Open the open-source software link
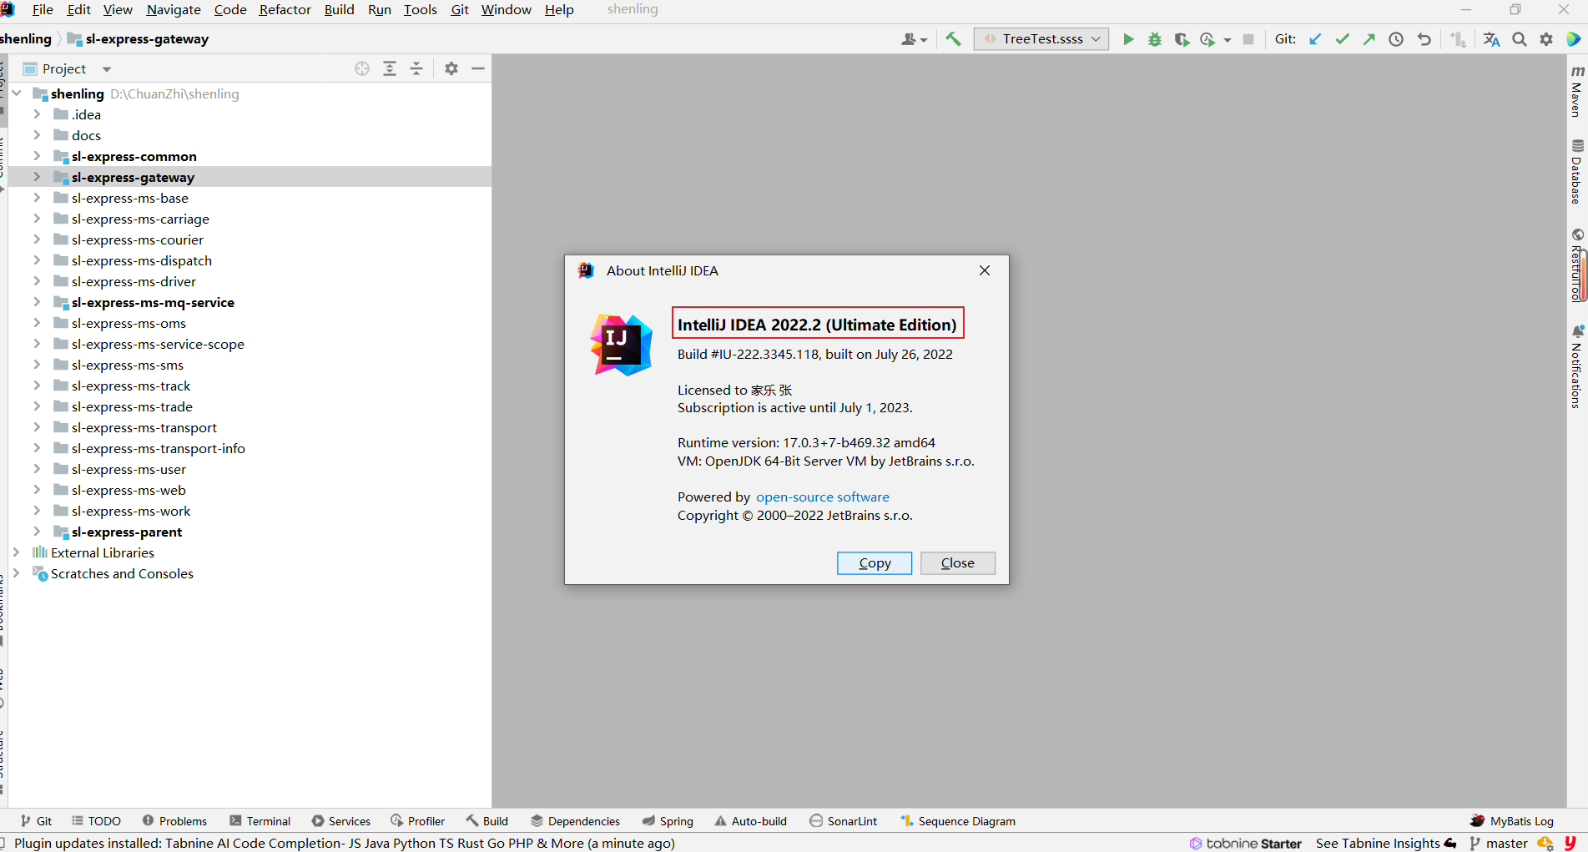 point(823,497)
